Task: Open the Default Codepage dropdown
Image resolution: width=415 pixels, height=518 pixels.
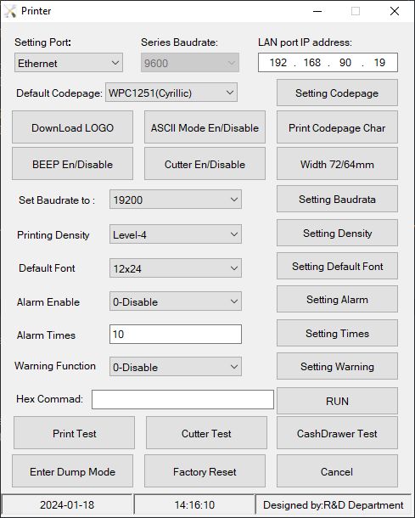Action: [x=171, y=93]
